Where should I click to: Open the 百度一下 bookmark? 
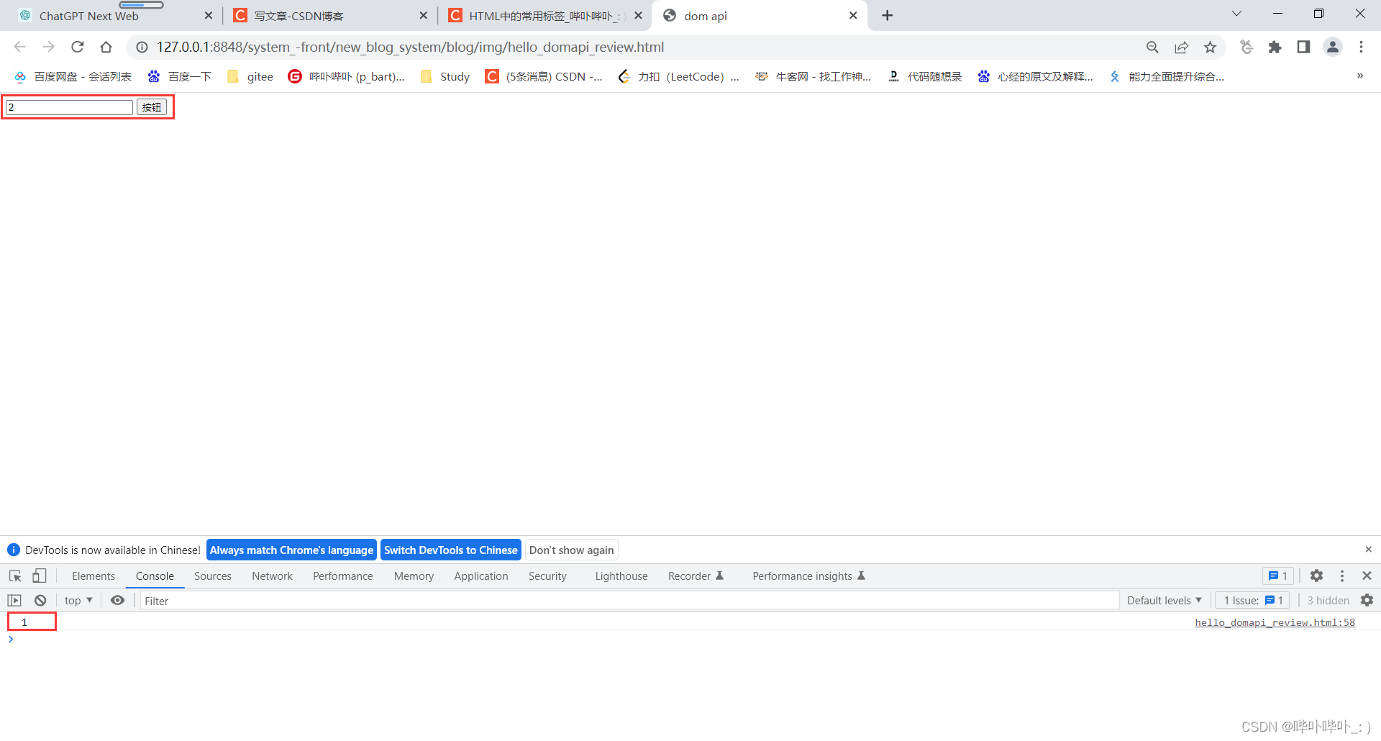point(180,76)
